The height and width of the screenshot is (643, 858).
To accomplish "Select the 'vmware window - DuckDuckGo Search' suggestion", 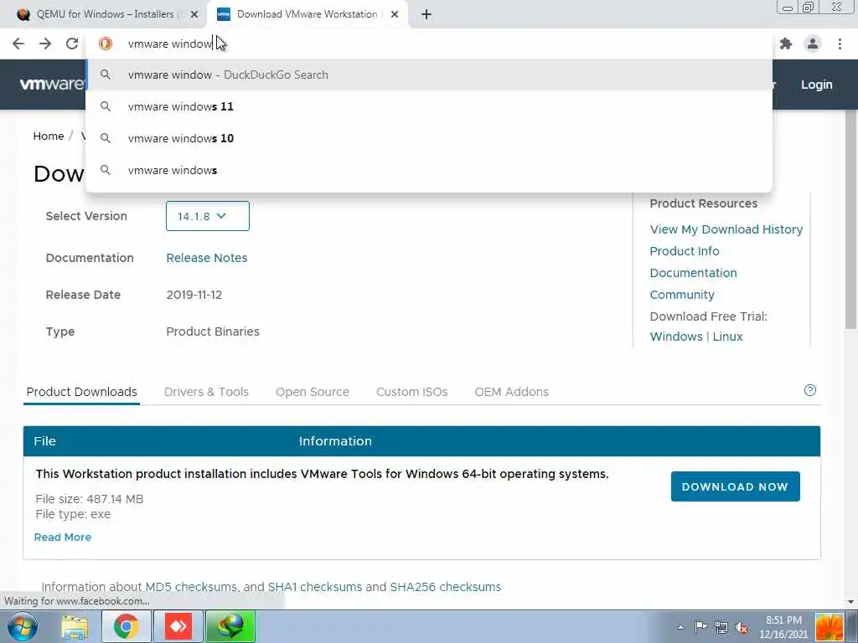I will click(429, 75).
